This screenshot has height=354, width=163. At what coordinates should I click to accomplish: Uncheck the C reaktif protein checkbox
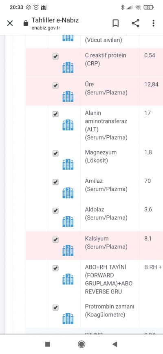55,56
